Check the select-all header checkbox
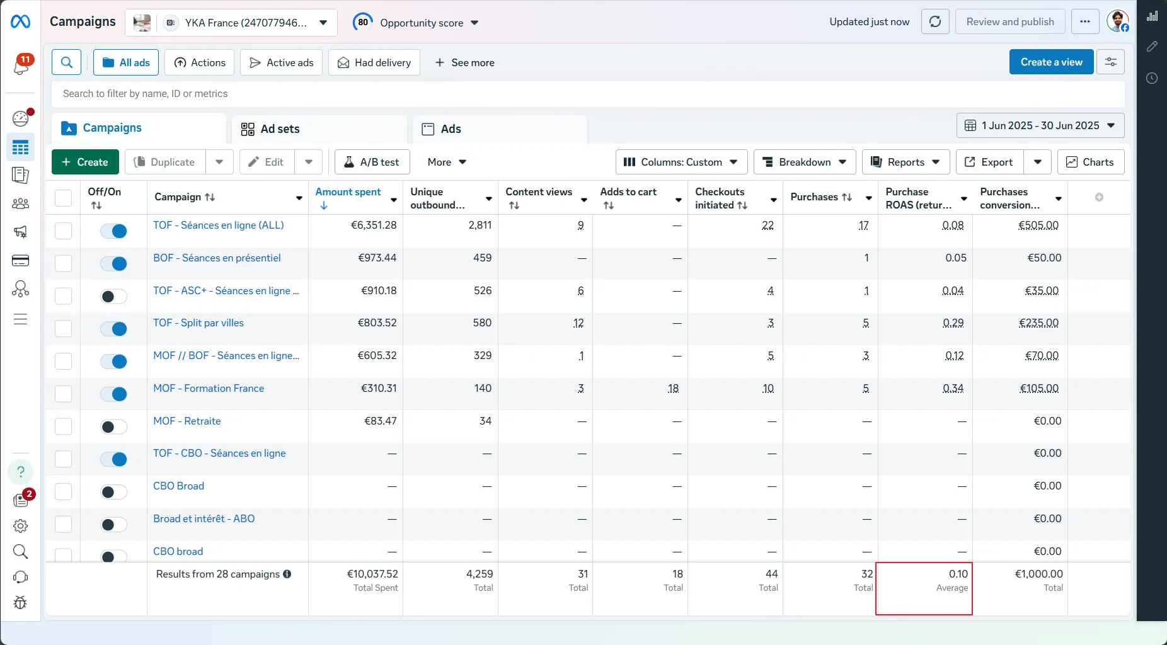 click(63, 198)
